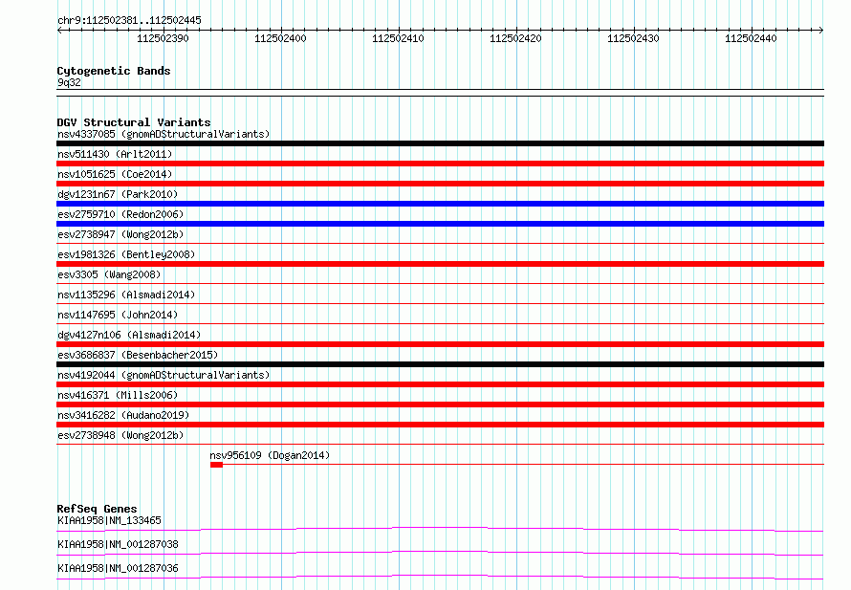
Task: Click the ruler tick label 112502430
Action: pyautogui.click(x=633, y=38)
